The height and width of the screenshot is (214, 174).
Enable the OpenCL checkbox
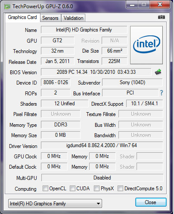click(x=45, y=188)
